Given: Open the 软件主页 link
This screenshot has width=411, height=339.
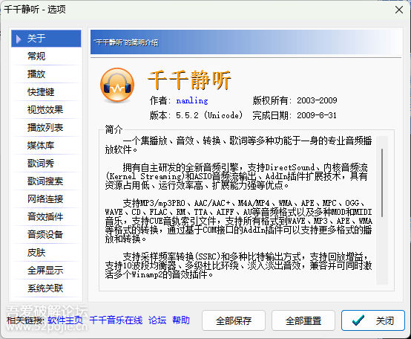Looking at the screenshot, I should 65,320.
